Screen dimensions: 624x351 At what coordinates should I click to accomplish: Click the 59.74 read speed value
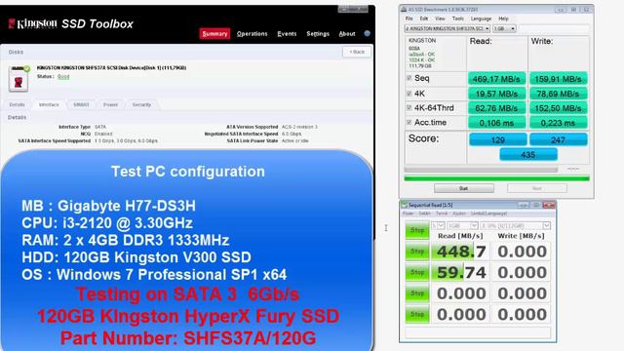461,273
